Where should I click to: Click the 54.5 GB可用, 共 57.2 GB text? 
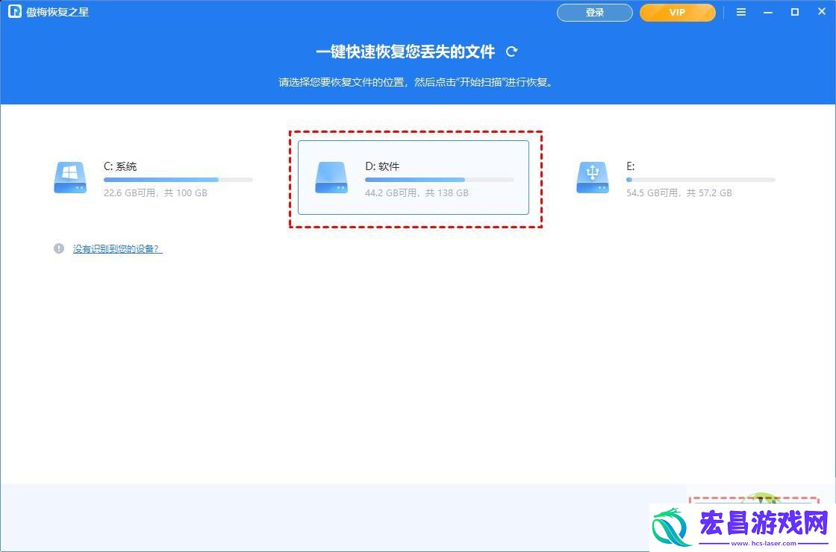click(679, 193)
